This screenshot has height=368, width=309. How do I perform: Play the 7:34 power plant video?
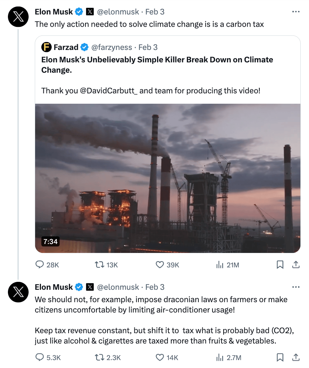pos(168,178)
